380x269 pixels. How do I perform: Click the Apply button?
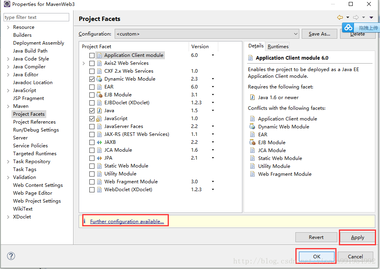[357, 237]
